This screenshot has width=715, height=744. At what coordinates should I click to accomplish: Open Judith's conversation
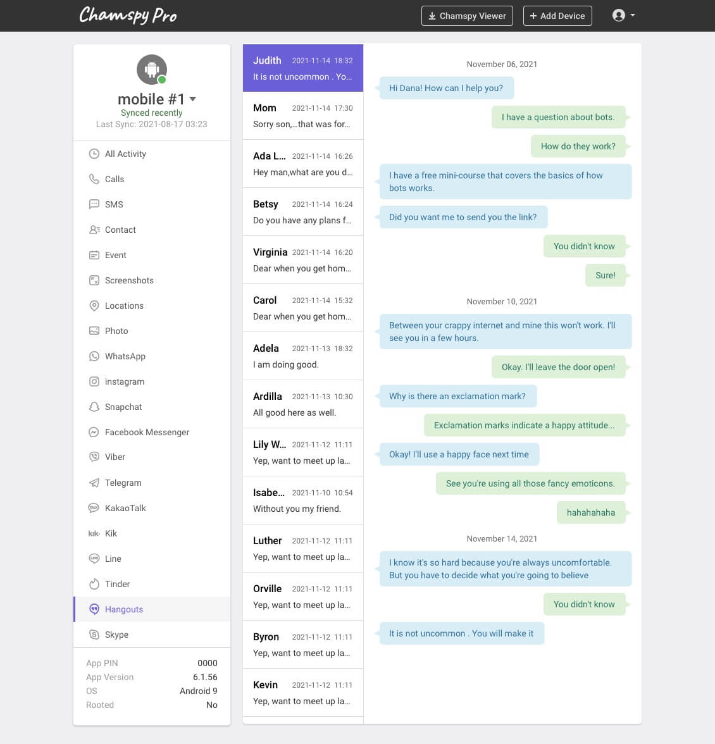(302, 68)
